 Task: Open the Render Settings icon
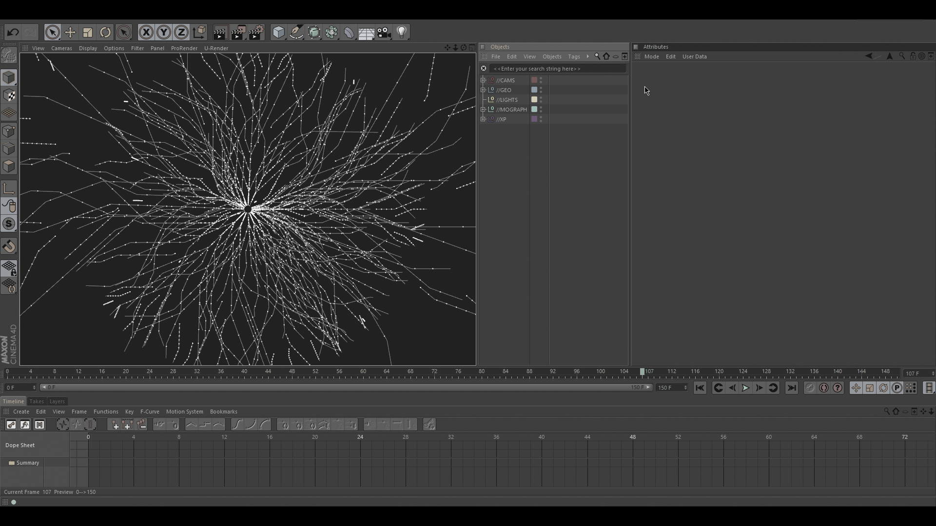(256, 33)
